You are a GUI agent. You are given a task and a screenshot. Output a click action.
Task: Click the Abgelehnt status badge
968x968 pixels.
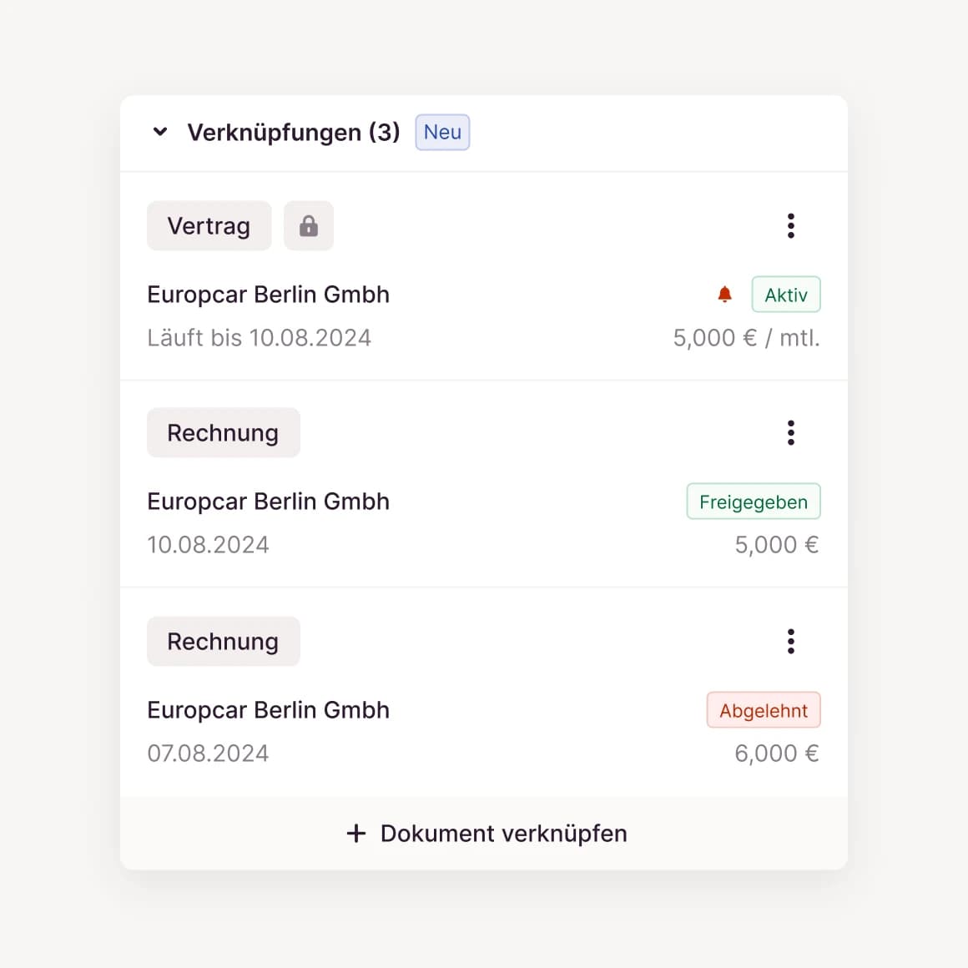764,710
